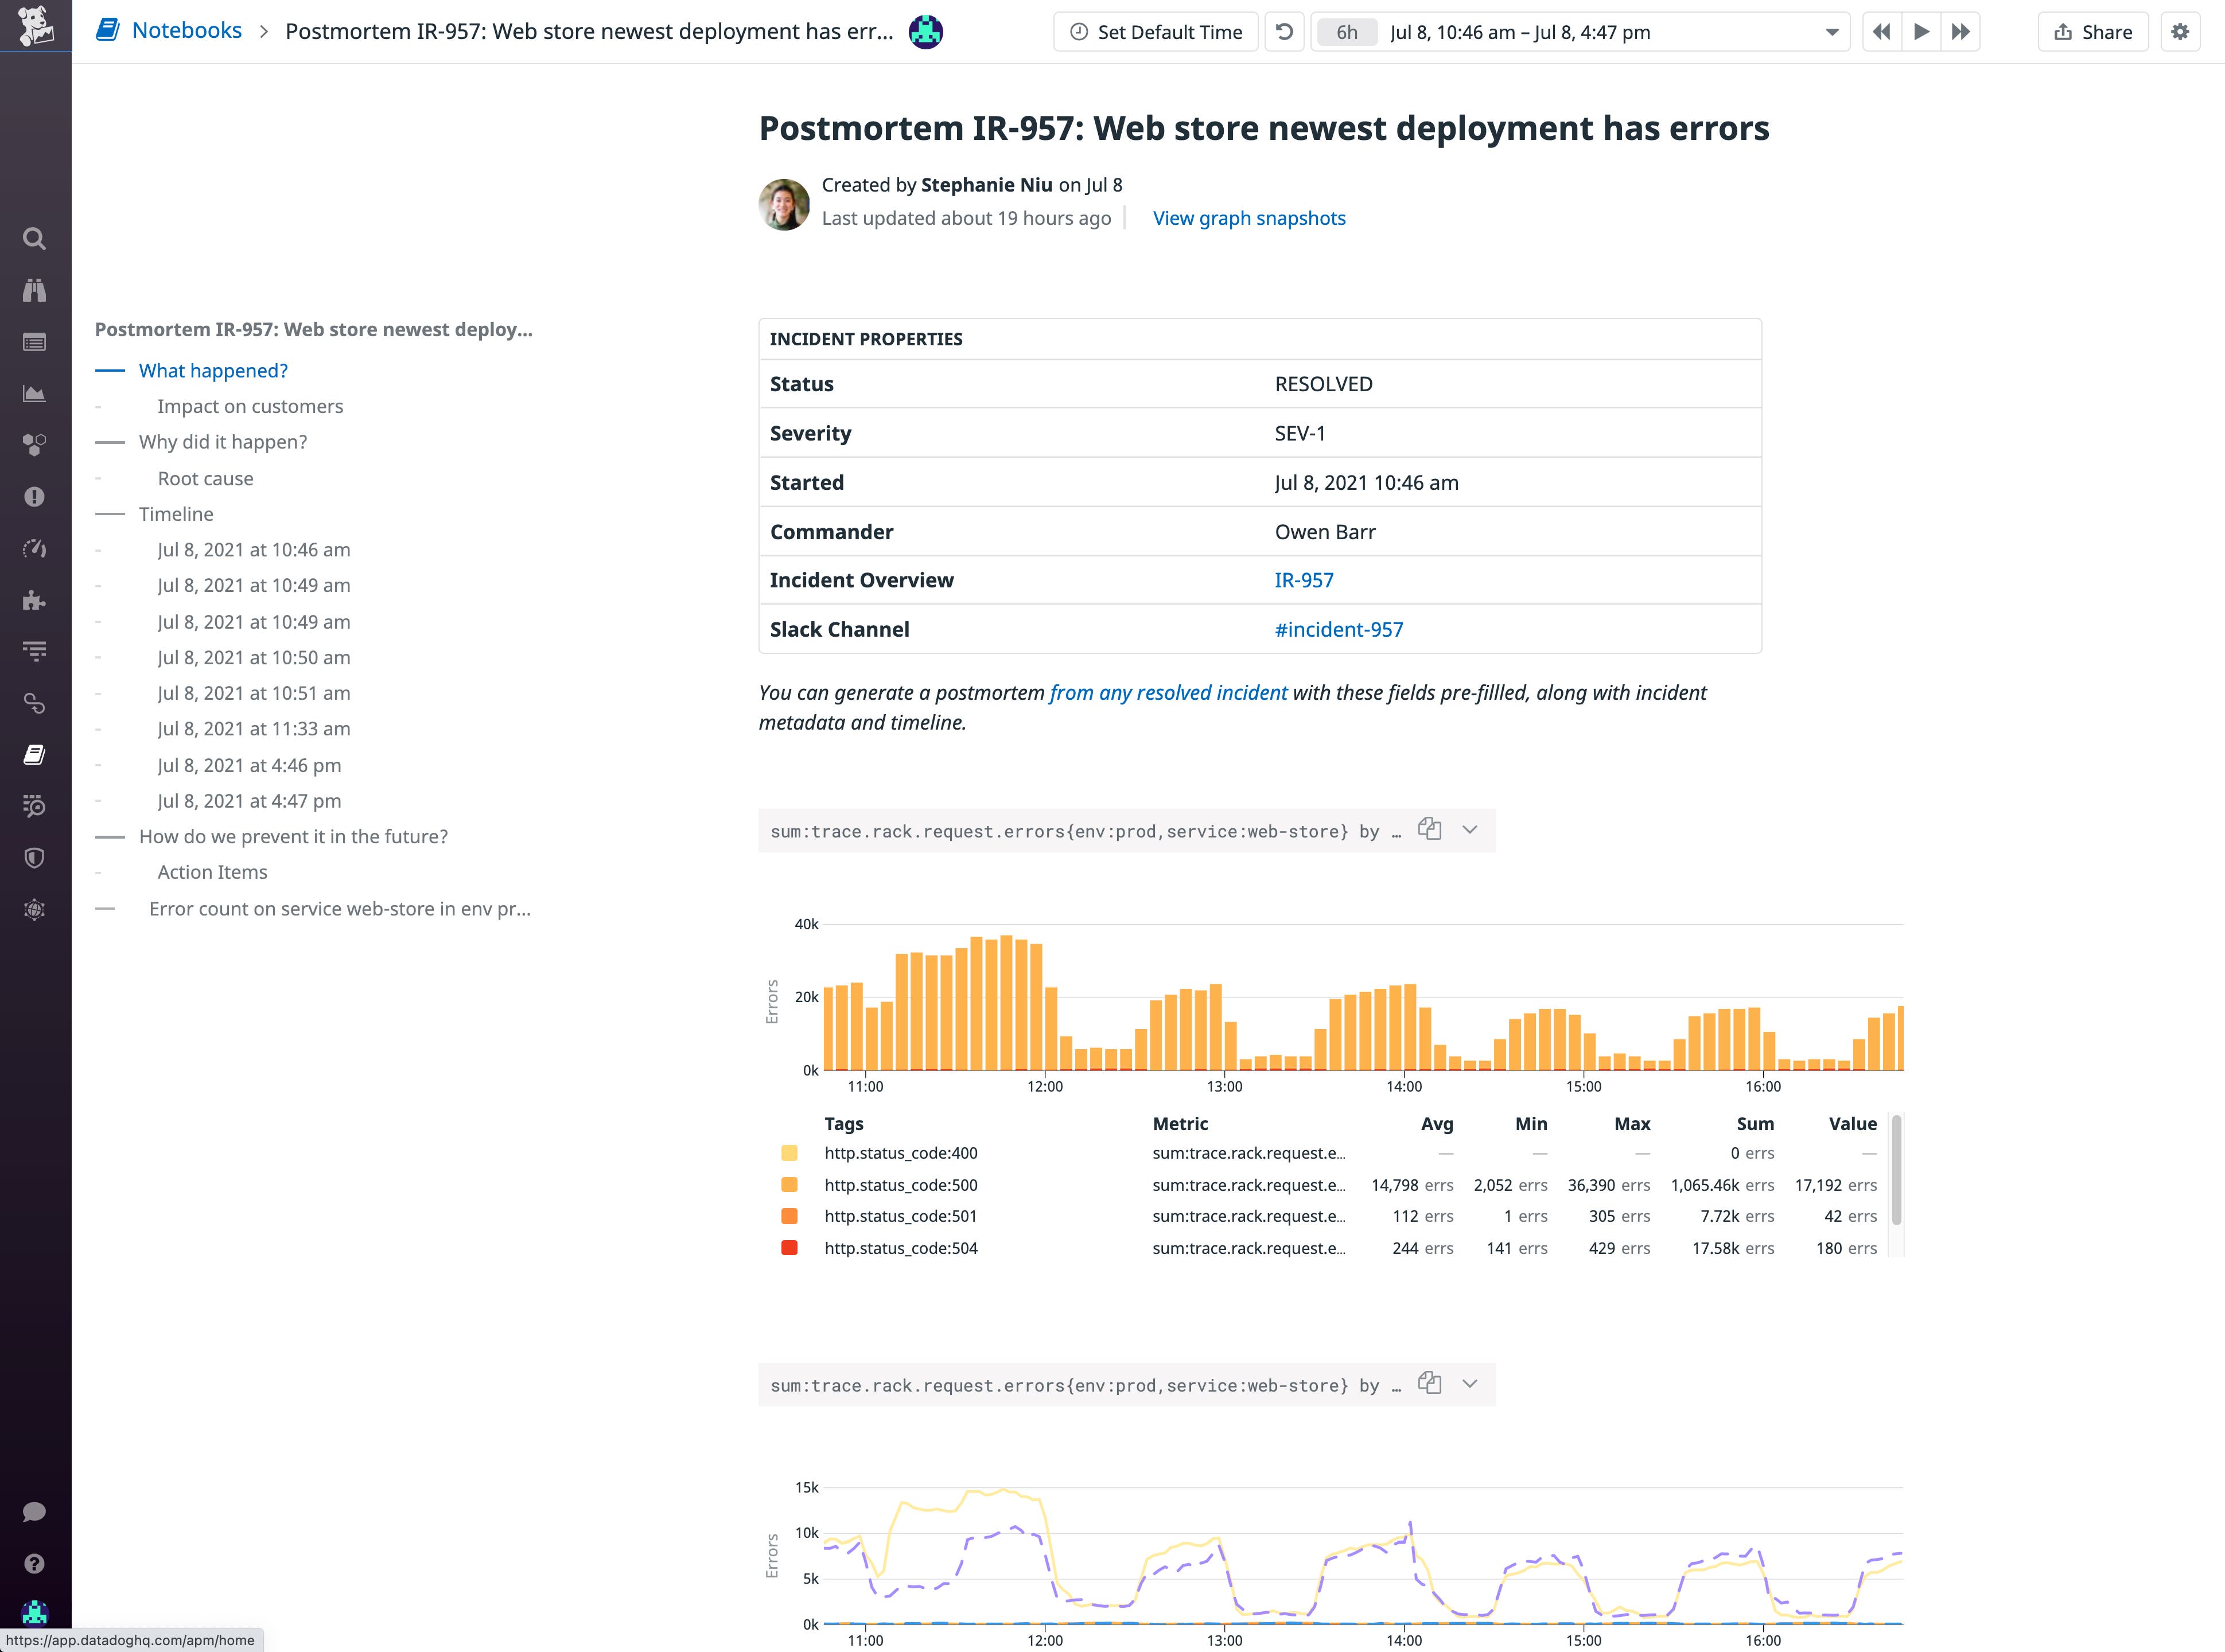Open the #incident-957 Slack channel link
The image size is (2225, 1652).
pyautogui.click(x=1338, y=630)
